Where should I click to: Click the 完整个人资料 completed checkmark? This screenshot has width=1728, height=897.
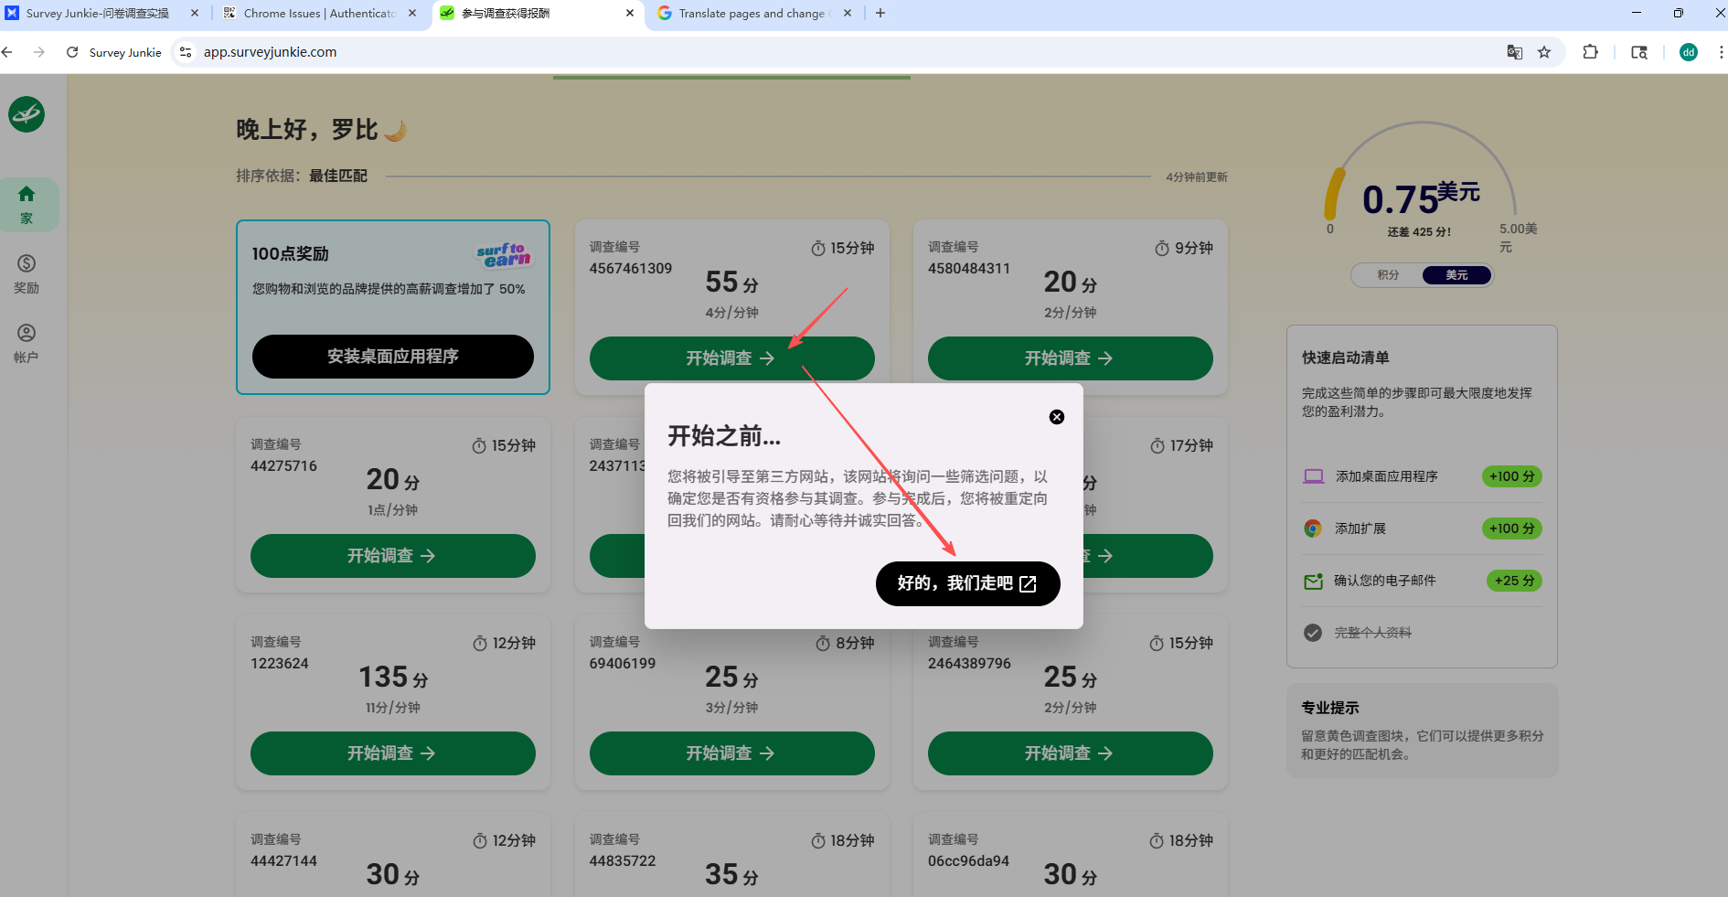pos(1314,632)
